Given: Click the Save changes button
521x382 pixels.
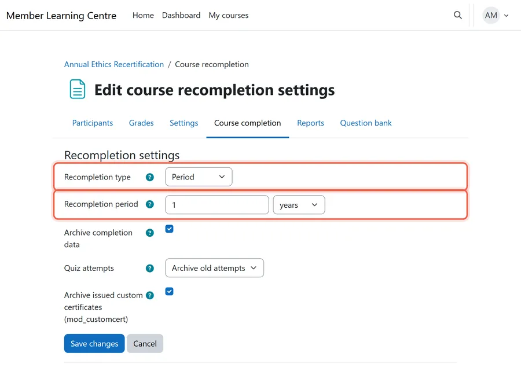Looking at the screenshot, I should (x=94, y=343).
